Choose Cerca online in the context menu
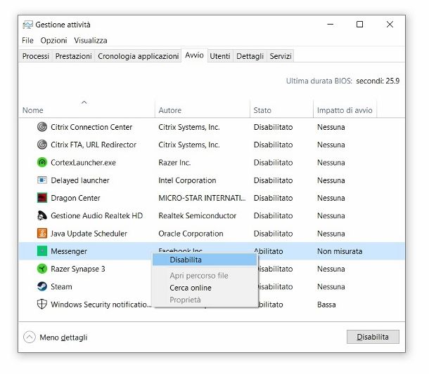 205,288
